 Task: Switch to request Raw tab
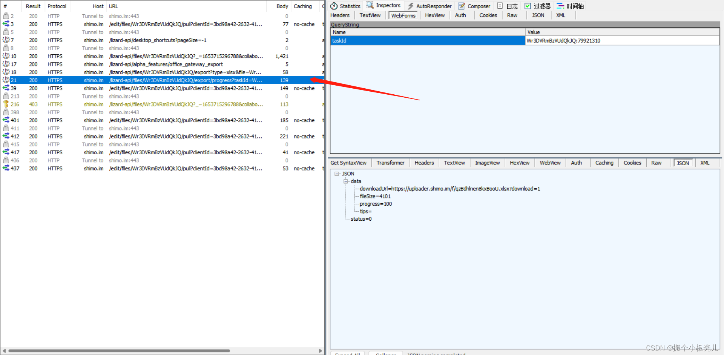512,15
